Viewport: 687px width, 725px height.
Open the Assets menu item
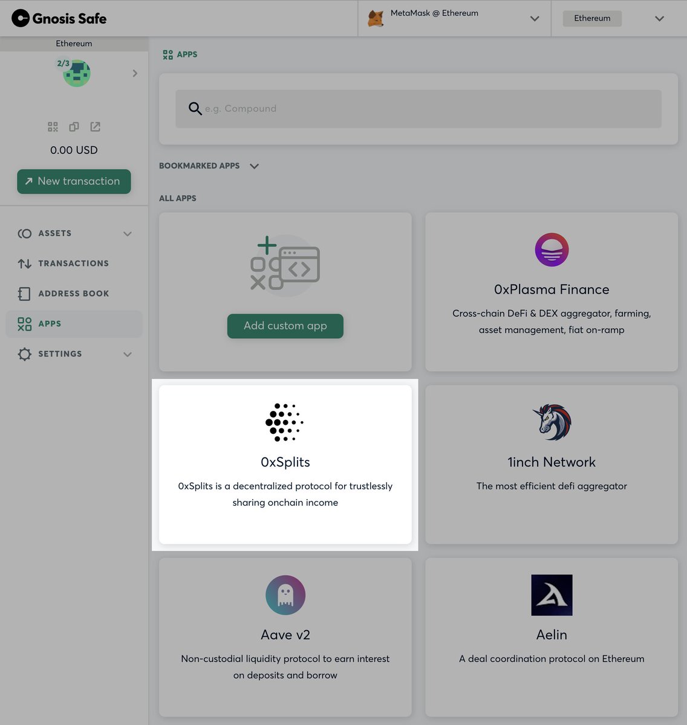pos(74,233)
